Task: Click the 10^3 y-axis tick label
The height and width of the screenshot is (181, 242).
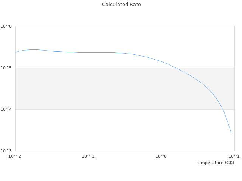Action: [6, 151]
